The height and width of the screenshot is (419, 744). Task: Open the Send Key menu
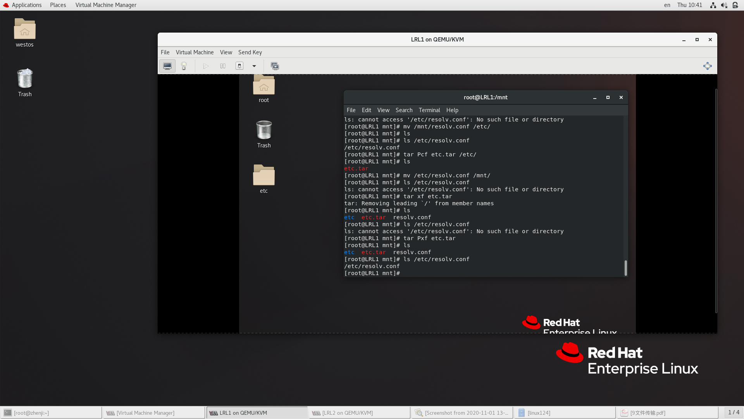pos(250,52)
